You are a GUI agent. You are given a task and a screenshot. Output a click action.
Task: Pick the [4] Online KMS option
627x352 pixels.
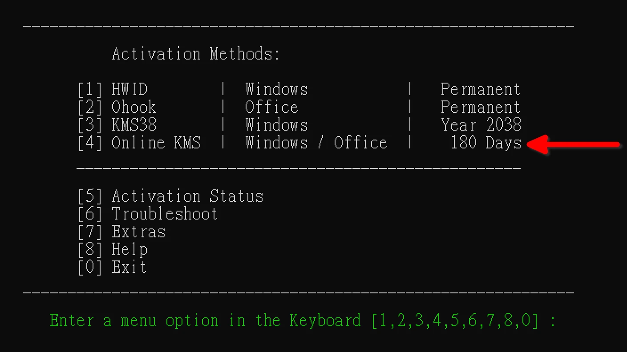139,143
